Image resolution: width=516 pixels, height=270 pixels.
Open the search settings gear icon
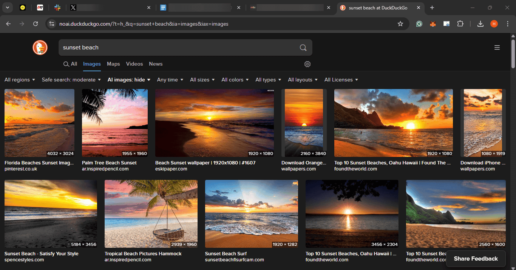[x=307, y=64]
